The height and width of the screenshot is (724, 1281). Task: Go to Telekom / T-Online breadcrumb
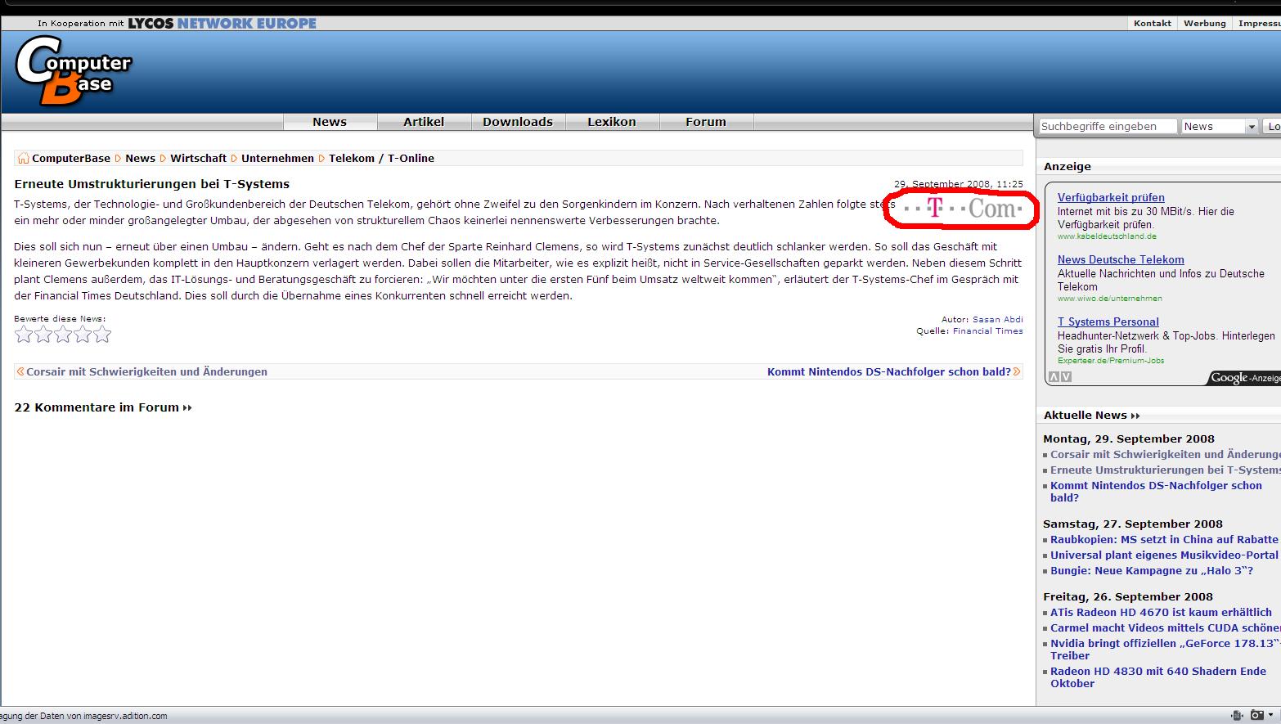click(381, 159)
